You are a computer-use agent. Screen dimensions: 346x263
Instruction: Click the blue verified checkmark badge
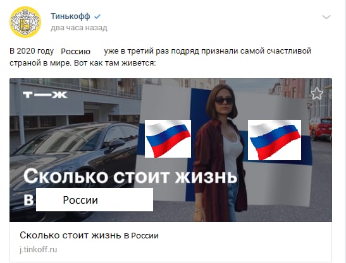pyautogui.click(x=97, y=16)
